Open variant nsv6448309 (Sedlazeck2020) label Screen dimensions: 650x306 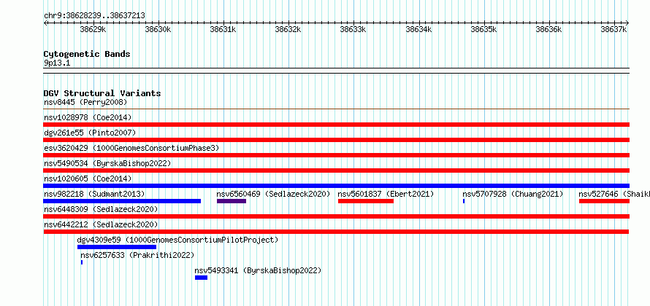click(101, 209)
